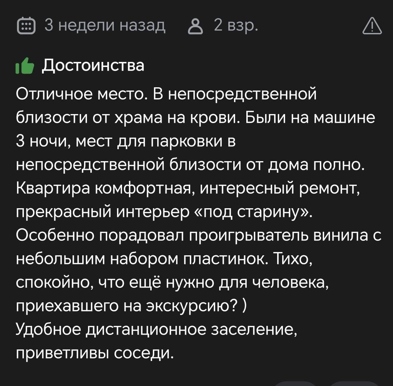
Task: Click the "3 недели назад" date text
Action: click(105, 26)
